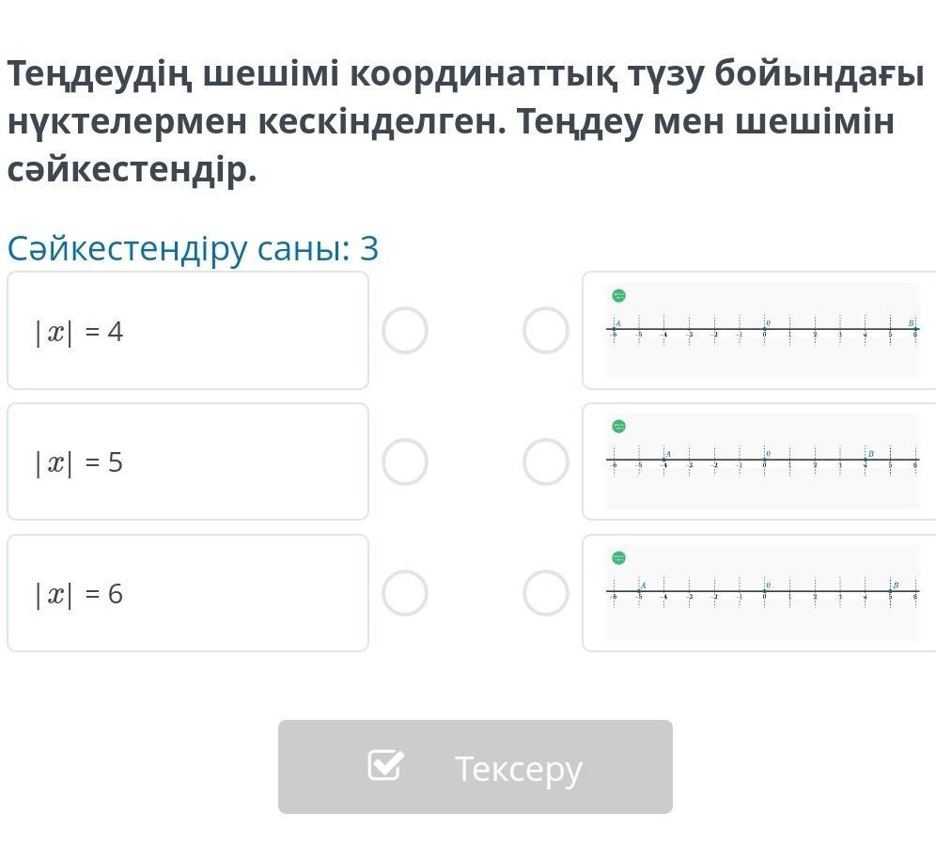936x859 pixels.
Task: Click green icon above the −5 and 5 points line
Action: 618,558
